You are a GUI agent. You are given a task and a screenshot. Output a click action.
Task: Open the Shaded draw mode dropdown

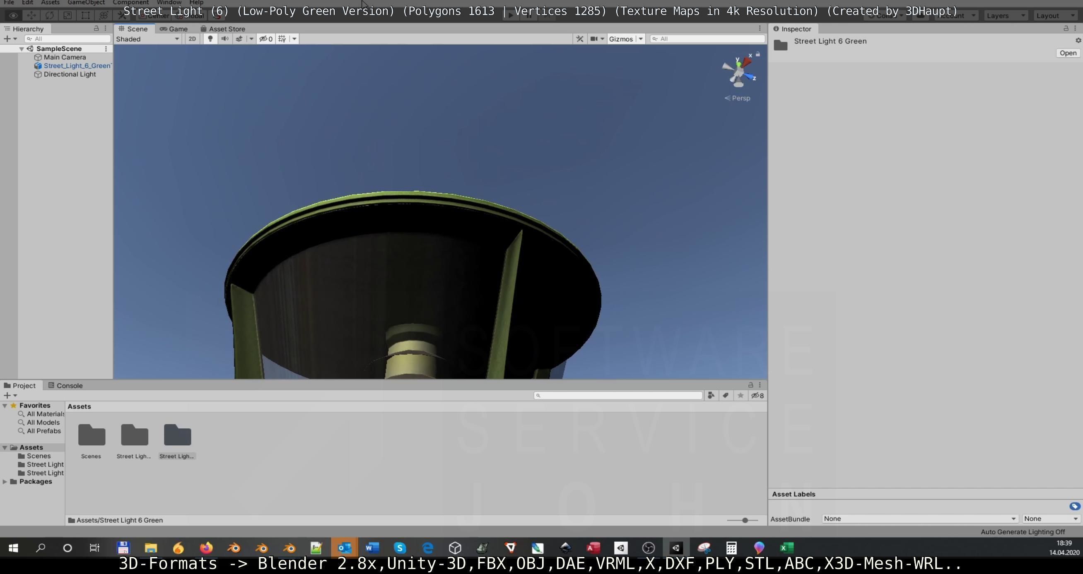coord(147,38)
